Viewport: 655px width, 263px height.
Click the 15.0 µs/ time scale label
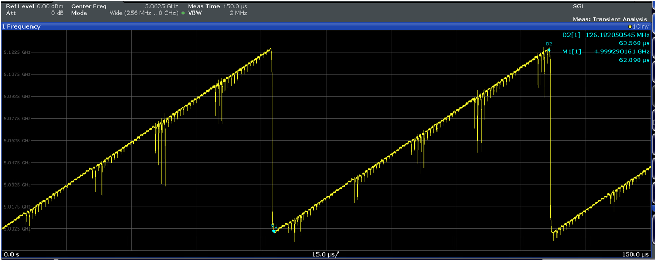(x=325, y=255)
